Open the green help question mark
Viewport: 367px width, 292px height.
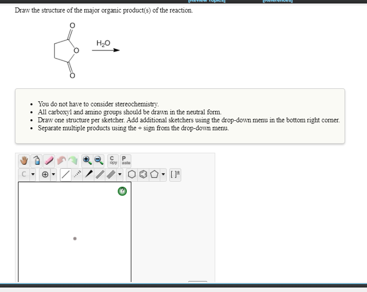[x=122, y=191]
